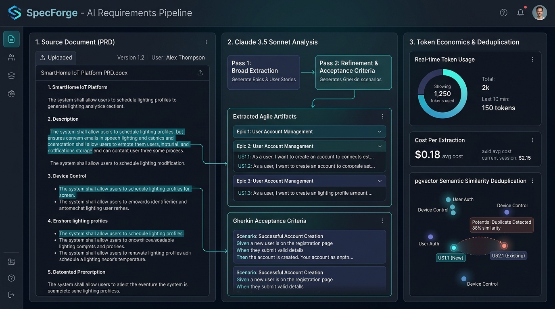The image size is (555, 309).
Task: Open Source Document panel options menu
Action: pos(206,42)
